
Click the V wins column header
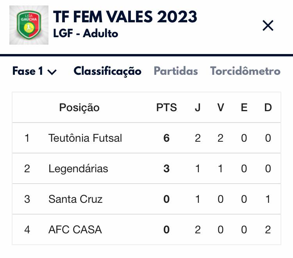pos(221,108)
